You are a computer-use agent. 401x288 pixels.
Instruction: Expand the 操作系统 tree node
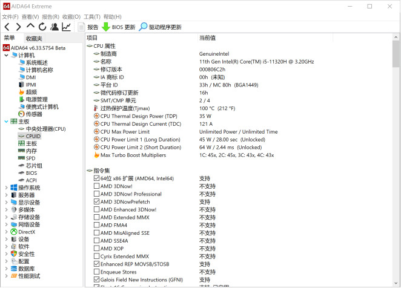point(6,188)
